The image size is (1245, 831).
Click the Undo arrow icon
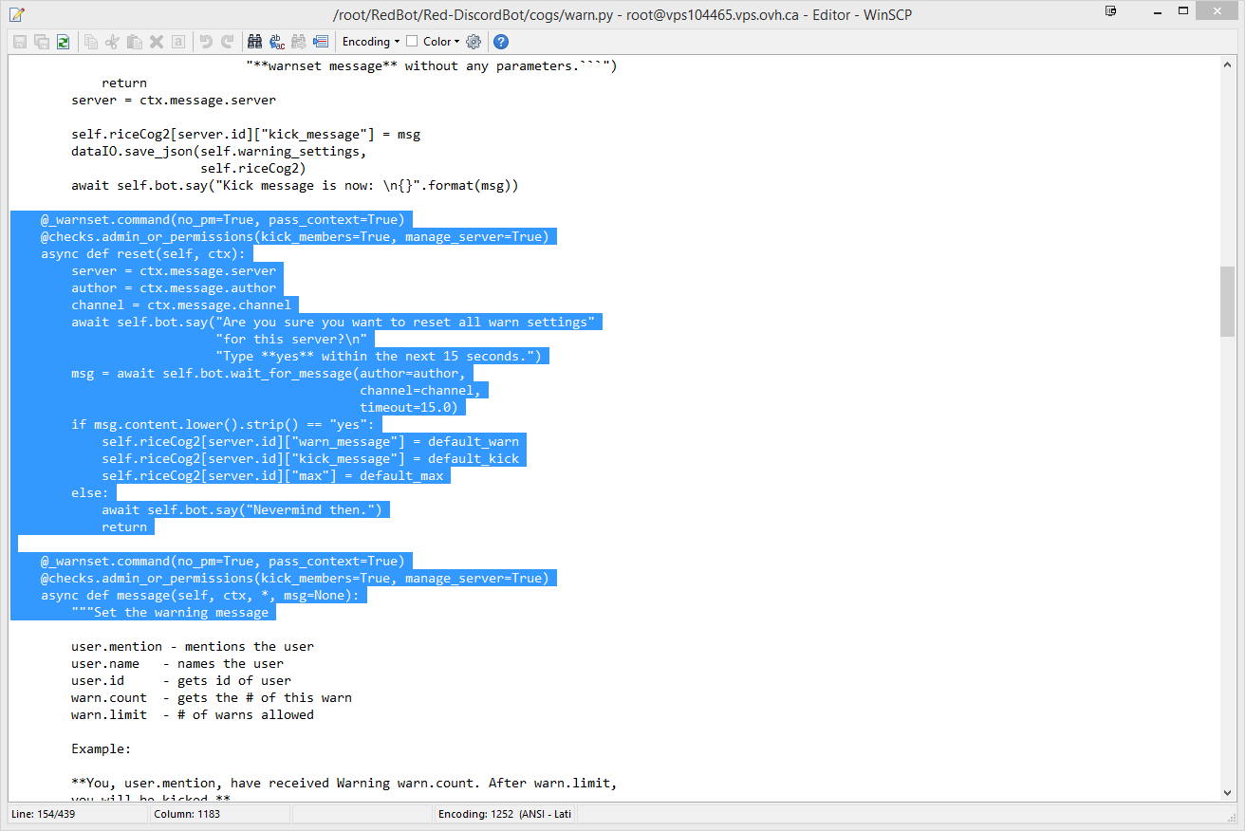[206, 42]
